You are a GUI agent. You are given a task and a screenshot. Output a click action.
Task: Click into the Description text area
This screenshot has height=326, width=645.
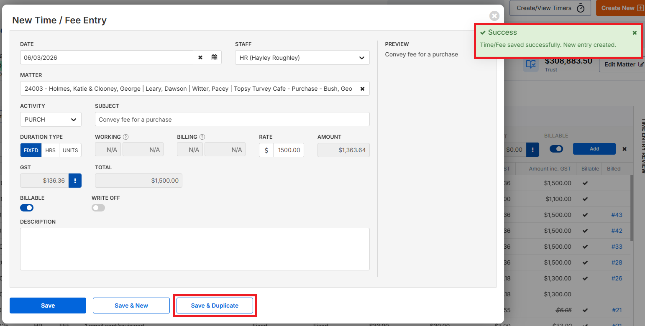[x=195, y=249]
